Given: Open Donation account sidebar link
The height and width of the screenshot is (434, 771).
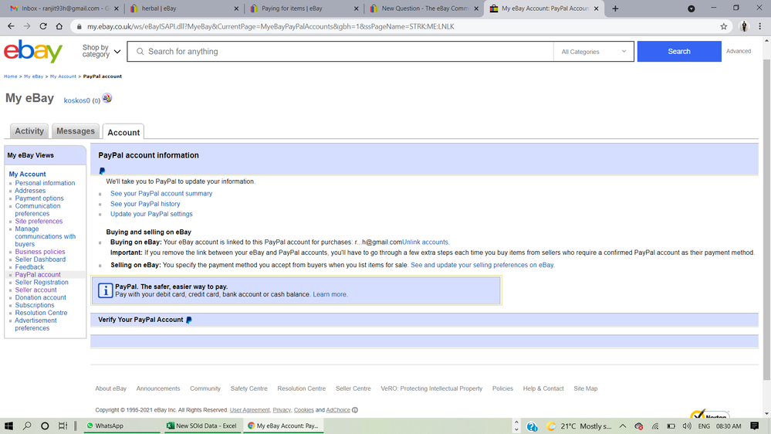Looking at the screenshot, I should [x=40, y=297].
